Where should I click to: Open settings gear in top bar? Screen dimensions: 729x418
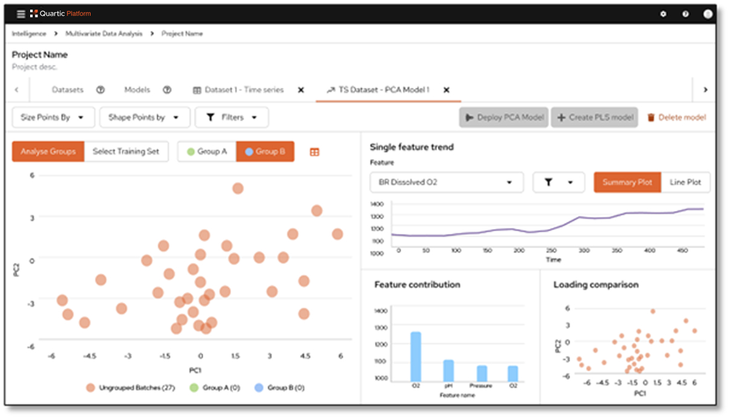pos(663,14)
